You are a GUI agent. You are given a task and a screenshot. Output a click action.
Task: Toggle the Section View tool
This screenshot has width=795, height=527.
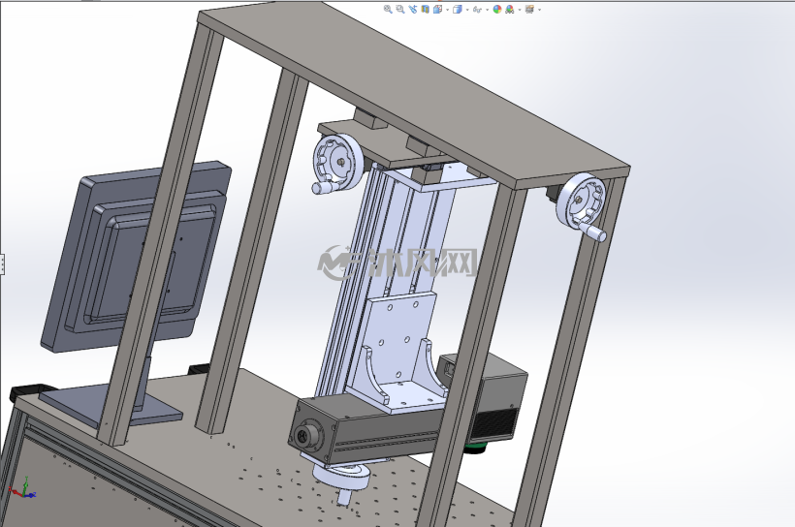425,9
